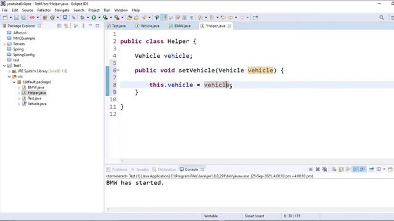Maximize the Package Explorer view
Screen dimensions: 394x221
(97, 26)
